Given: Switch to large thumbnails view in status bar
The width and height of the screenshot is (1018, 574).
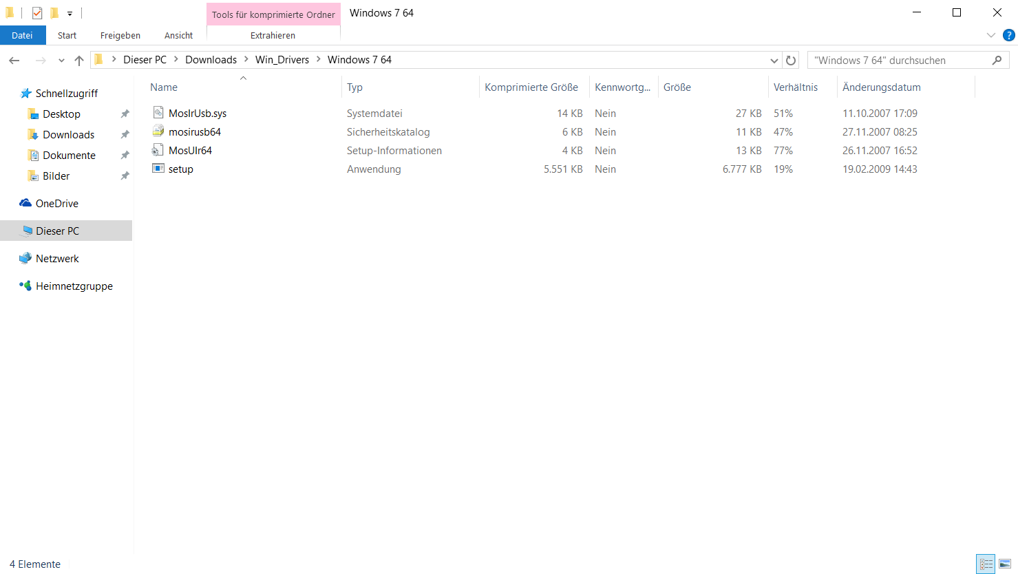Looking at the screenshot, I should (x=1005, y=564).
